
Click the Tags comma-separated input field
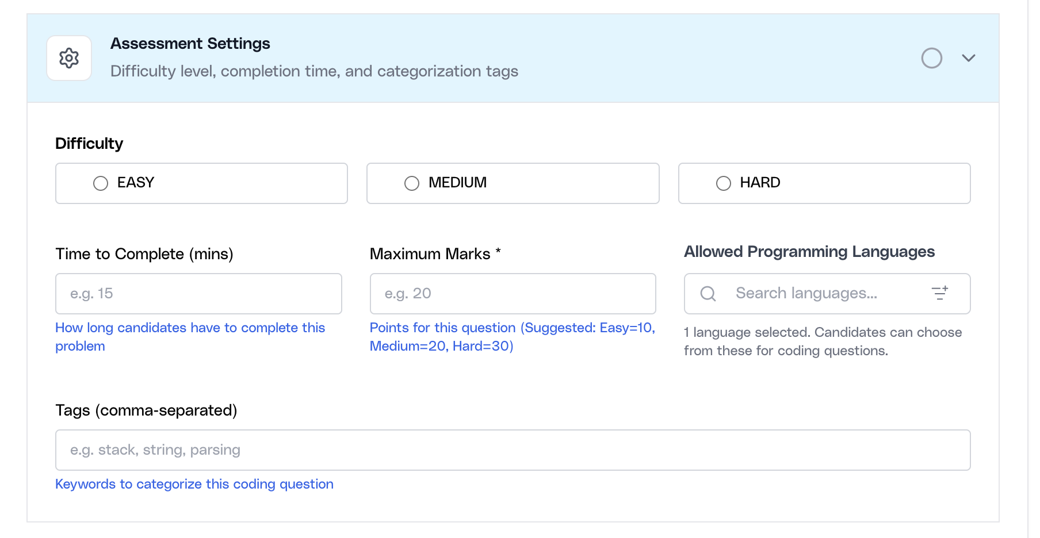tap(512, 450)
